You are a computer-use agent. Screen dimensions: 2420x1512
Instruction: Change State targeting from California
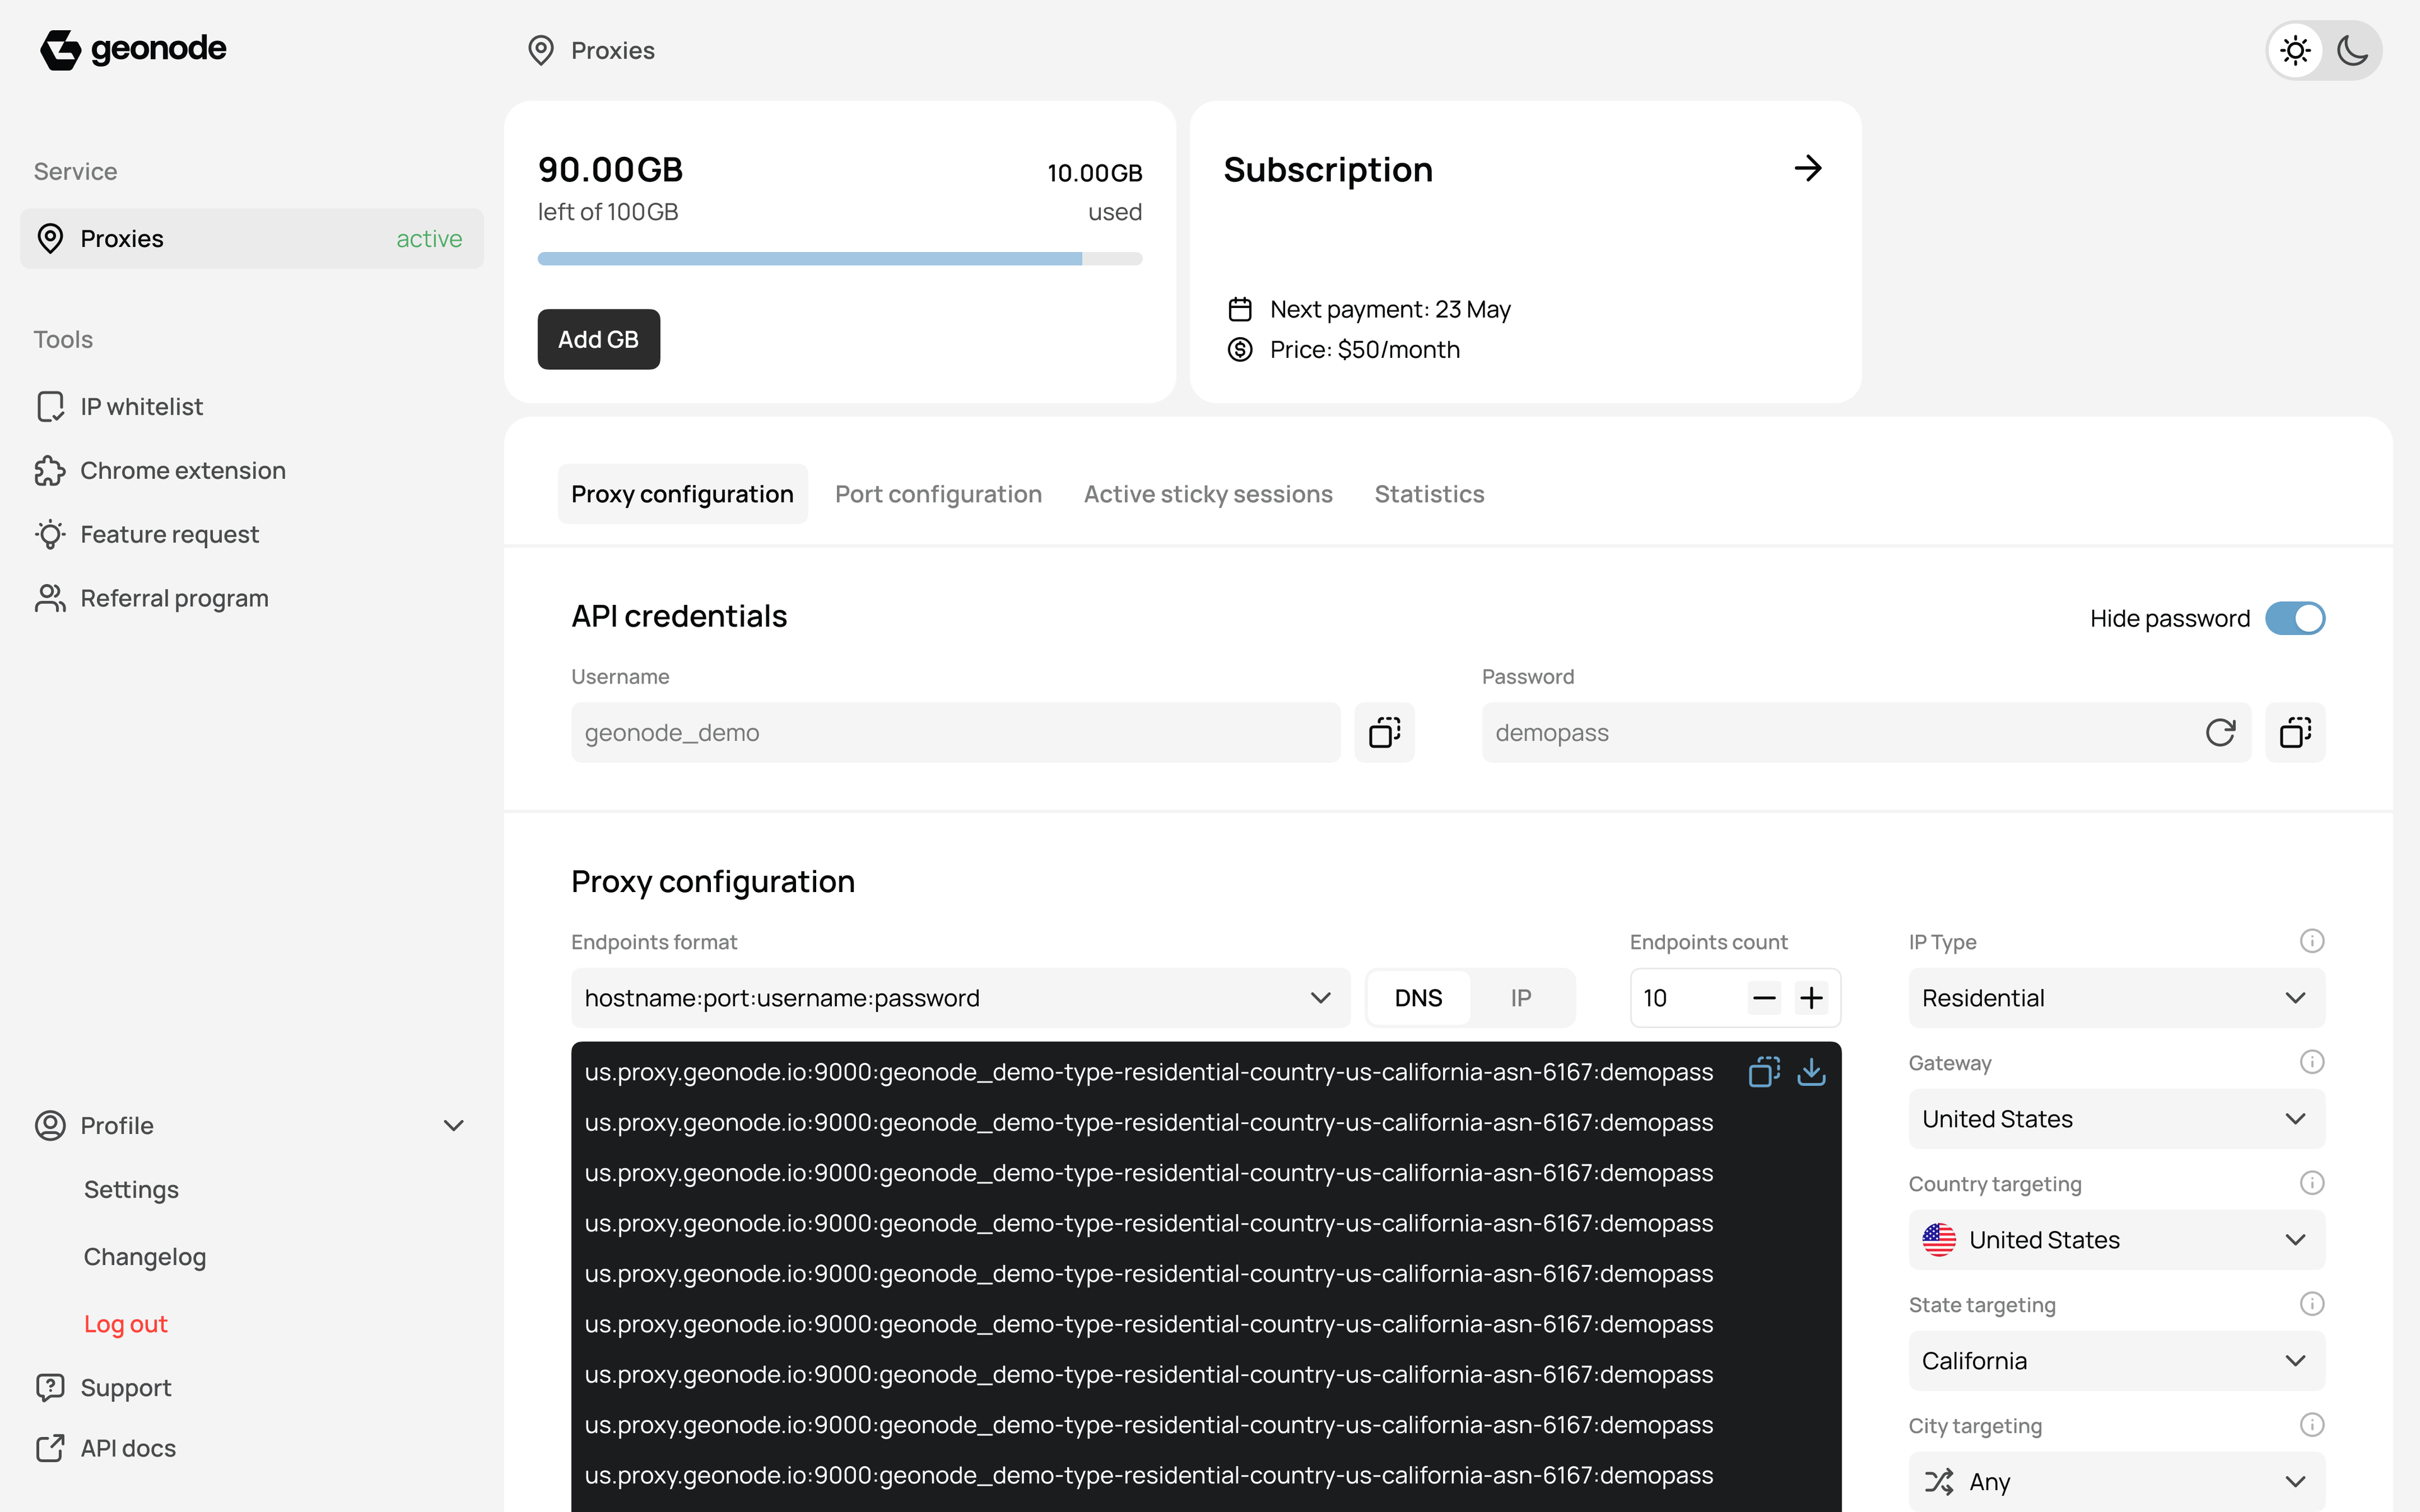click(x=2115, y=1360)
